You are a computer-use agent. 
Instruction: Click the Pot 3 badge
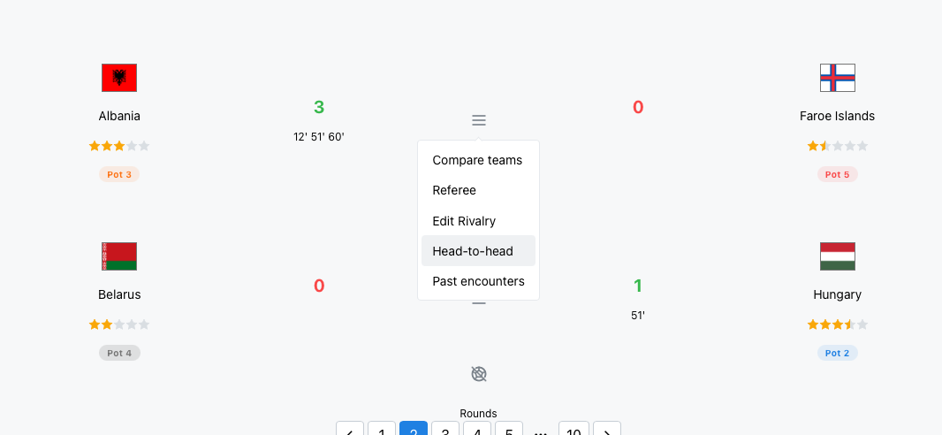coord(119,174)
